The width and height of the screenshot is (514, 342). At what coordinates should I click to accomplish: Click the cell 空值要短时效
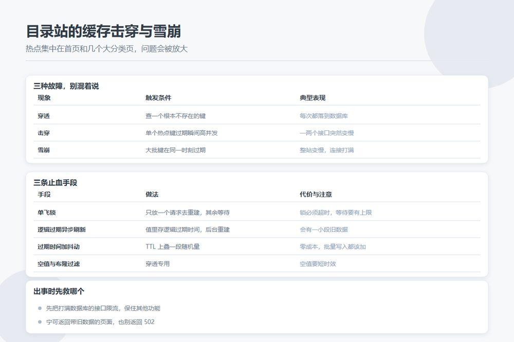click(318, 264)
